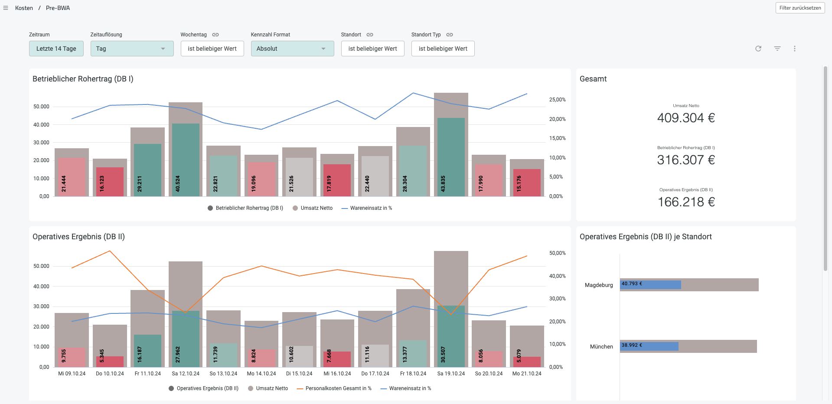Toggle Operatives Ergebnis (DB II) legend entry
Image resolution: width=832 pixels, height=404 pixels.
[x=203, y=388]
